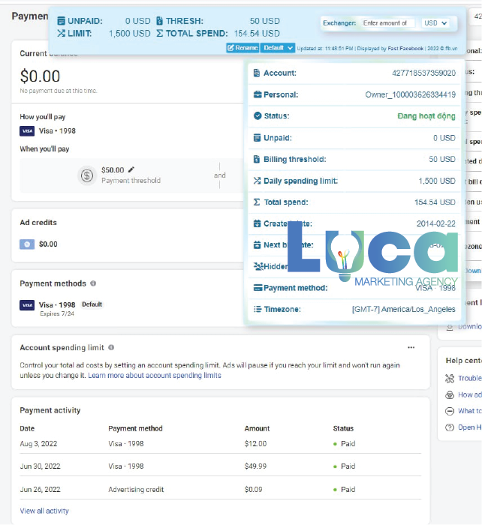Viewport: 482px width, 525px height.
Task: Click the Troubleshoot link in Help center
Action: 470,378
